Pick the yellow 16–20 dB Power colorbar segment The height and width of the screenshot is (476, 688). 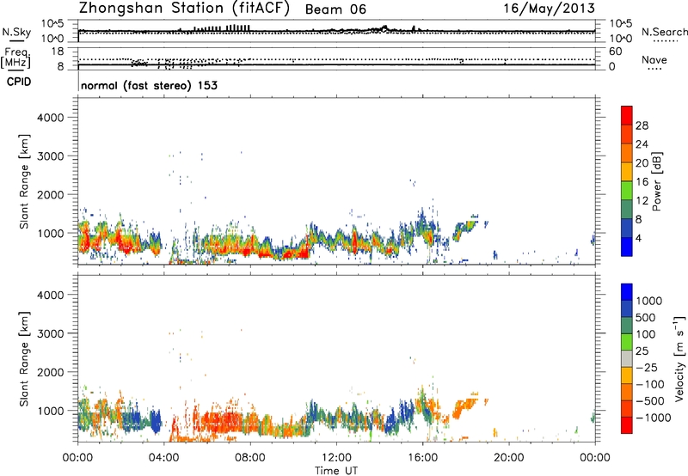tap(627, 172)
